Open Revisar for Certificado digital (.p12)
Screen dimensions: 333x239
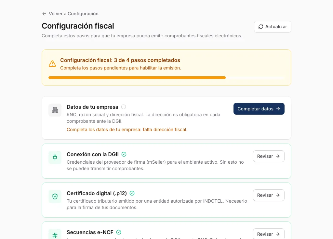point(269,195)
